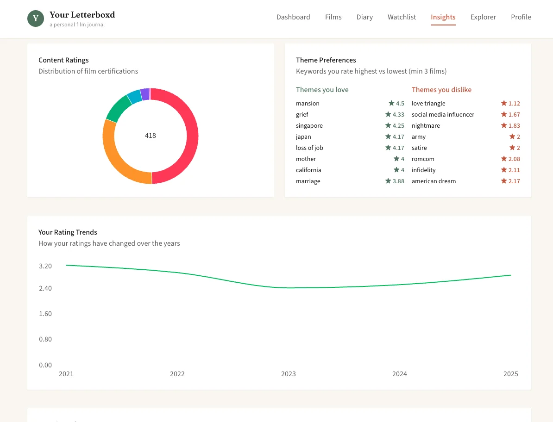Click the green Y avatar logo
The width and height of the screenshot is (553, 422).
click(x=36, y=19)
